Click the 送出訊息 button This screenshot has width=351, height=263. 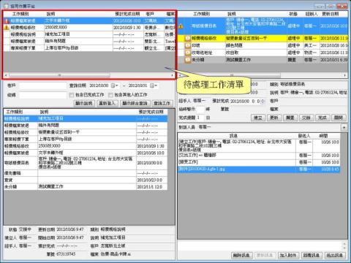click(335, 255)
